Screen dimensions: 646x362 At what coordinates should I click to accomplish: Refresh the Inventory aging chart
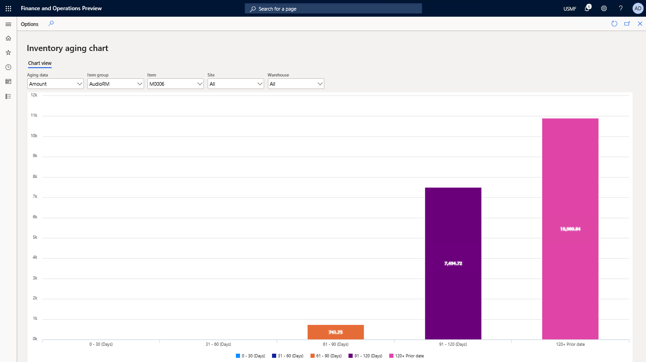tap(614, 24)
